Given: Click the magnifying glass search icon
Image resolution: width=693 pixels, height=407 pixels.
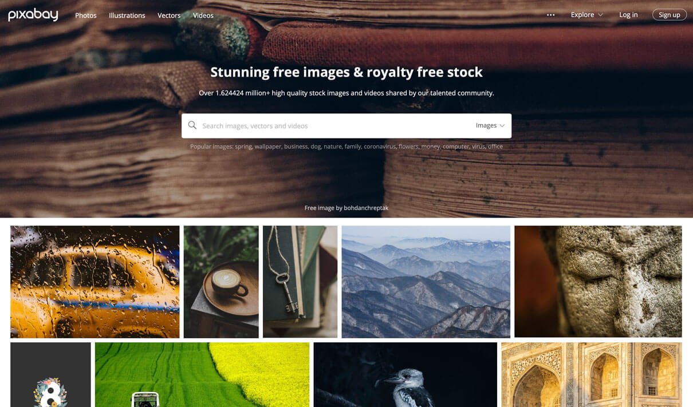Looking at the screenshot, I should tap(192, 125).
